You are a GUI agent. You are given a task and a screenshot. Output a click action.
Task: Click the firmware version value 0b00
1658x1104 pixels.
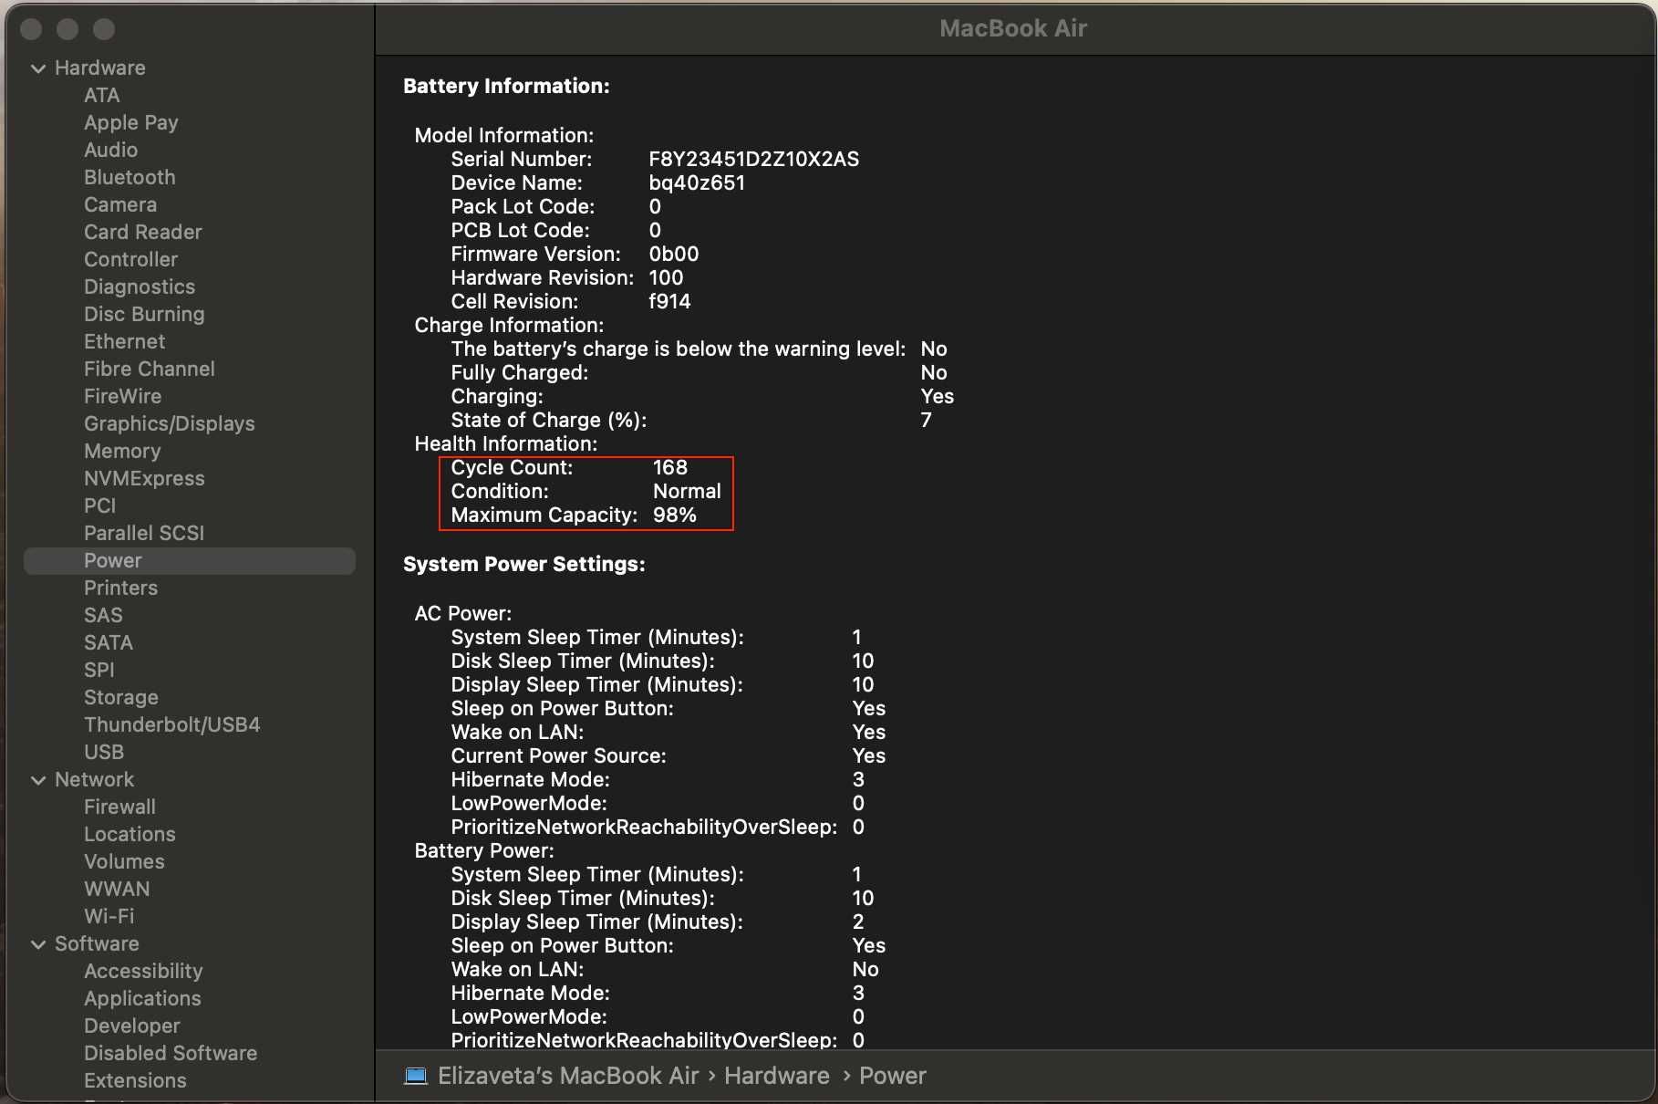pos(674,254)
